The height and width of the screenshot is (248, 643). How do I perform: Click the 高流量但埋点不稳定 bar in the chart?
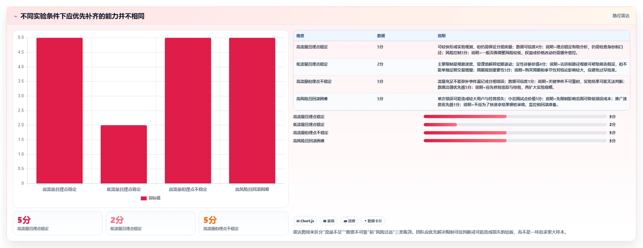pyautogui.click(x=188, y=111)
